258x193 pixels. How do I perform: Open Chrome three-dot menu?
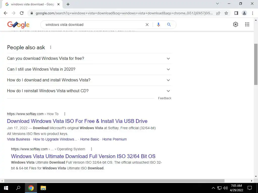point(252,13)
